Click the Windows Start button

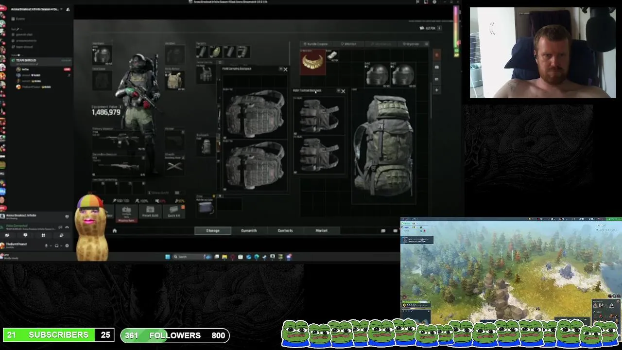click(x=168, y=257)
